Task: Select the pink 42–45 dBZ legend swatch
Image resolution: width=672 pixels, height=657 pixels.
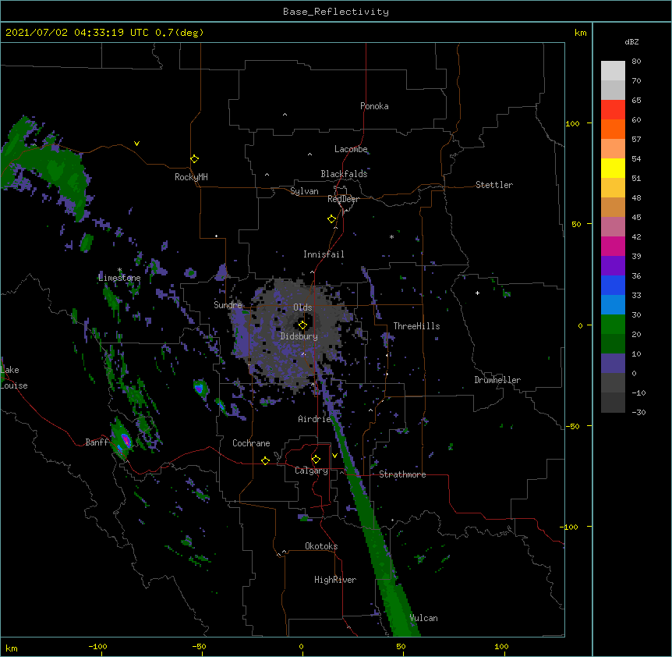Action: (613, 227)
